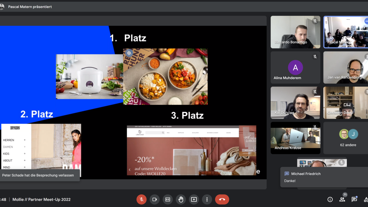Select the DAMEN menu entry
The height and width of the screenshot is (207, 368).
(8, 147)
